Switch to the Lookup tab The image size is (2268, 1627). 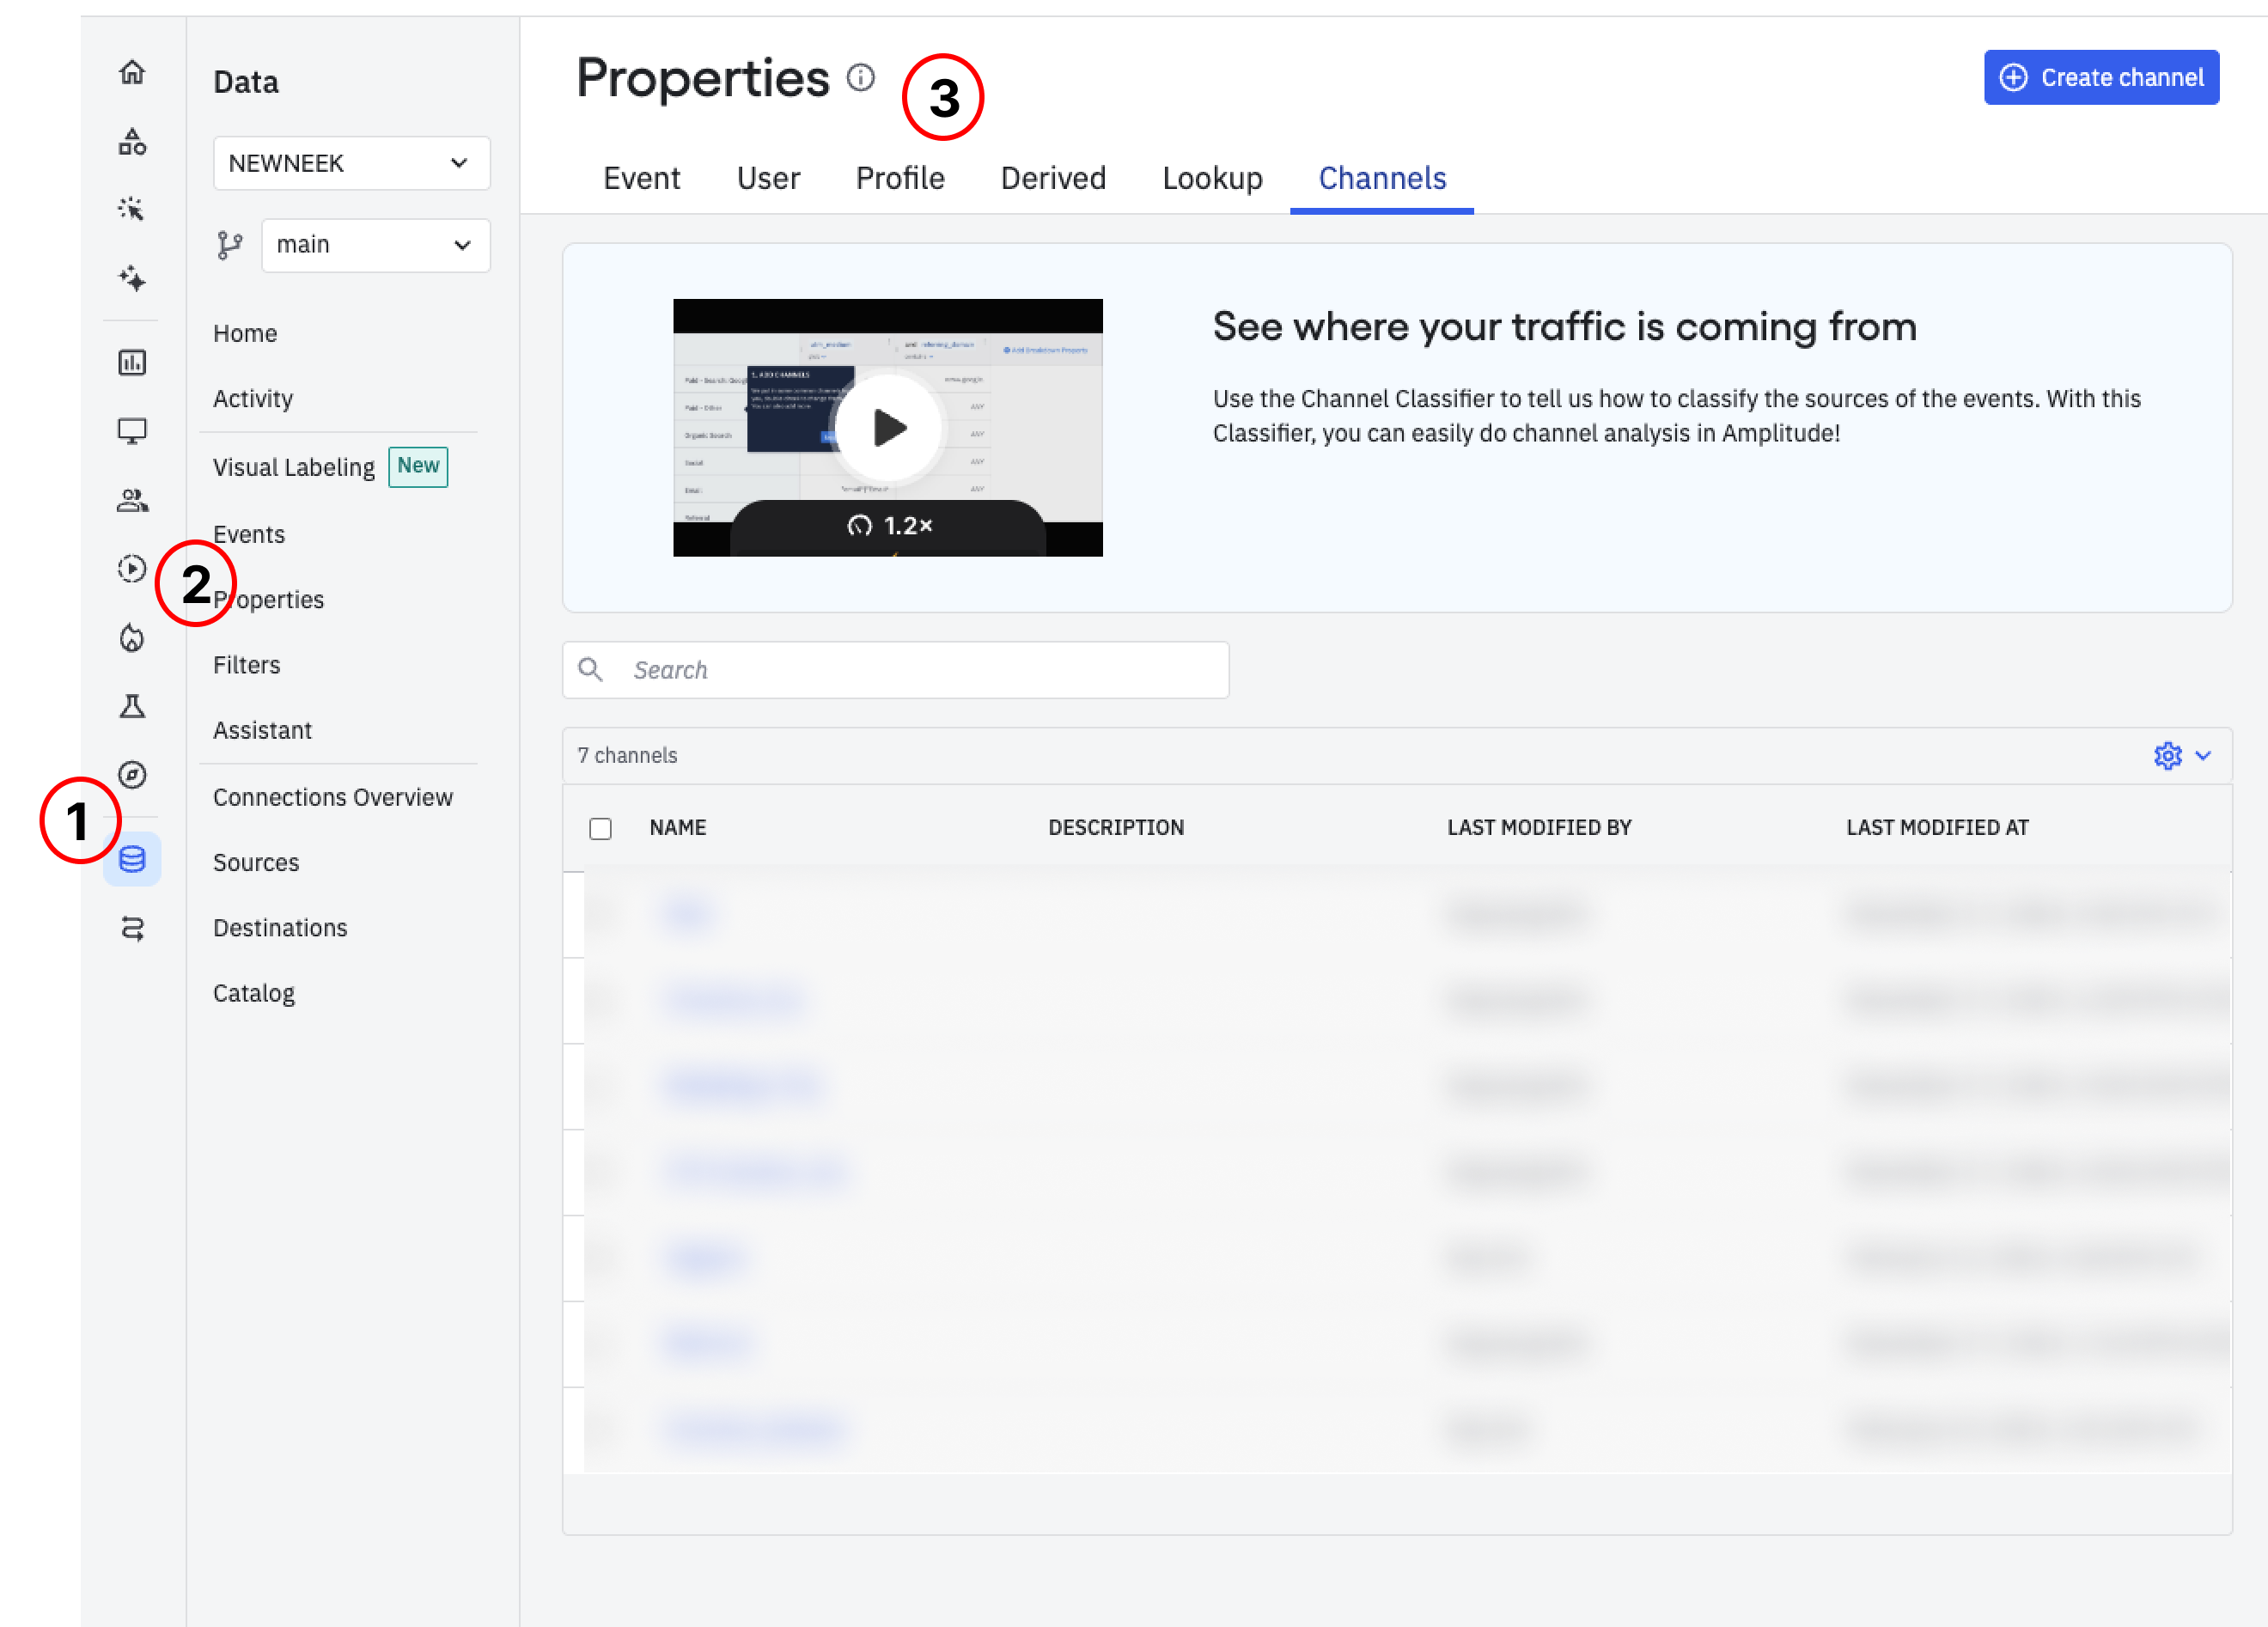click(x=1211, y=178)
